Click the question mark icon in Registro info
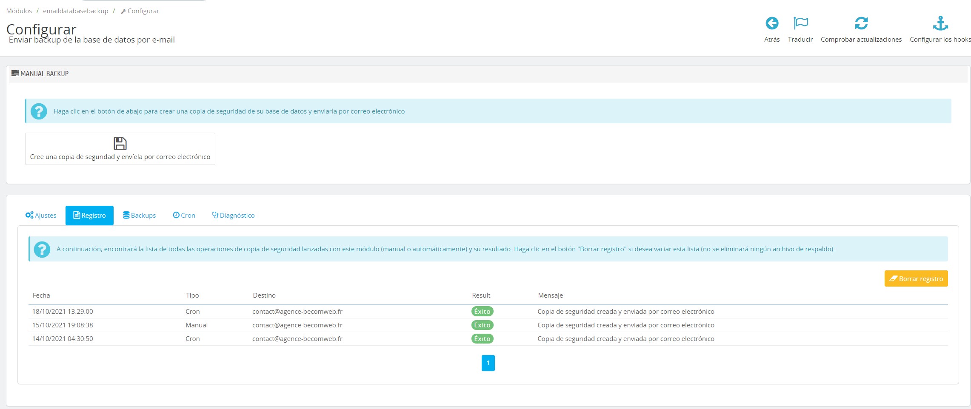 coord(42,249)
